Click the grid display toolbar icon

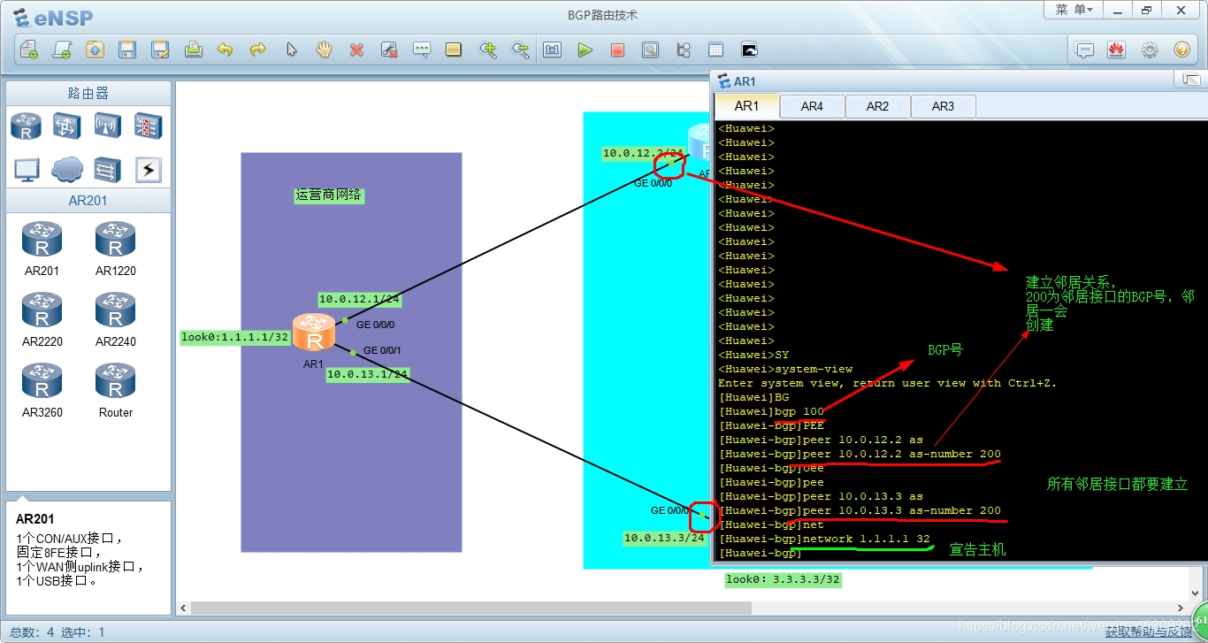click(x=715, y=50)
